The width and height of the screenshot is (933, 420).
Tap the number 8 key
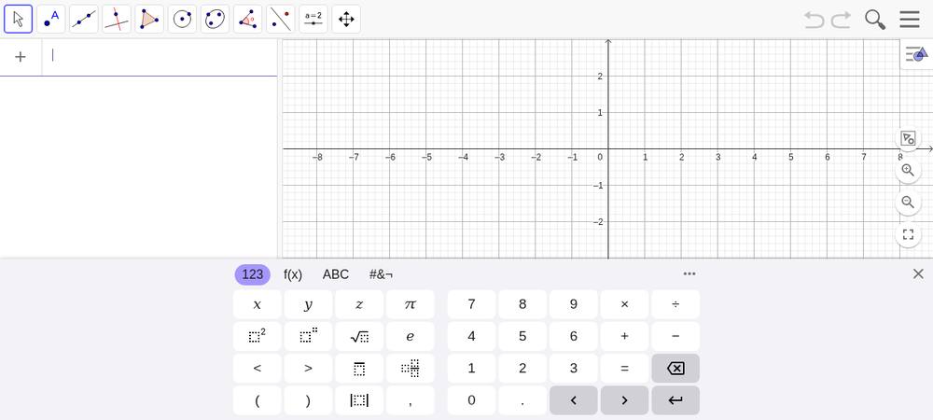522,304
